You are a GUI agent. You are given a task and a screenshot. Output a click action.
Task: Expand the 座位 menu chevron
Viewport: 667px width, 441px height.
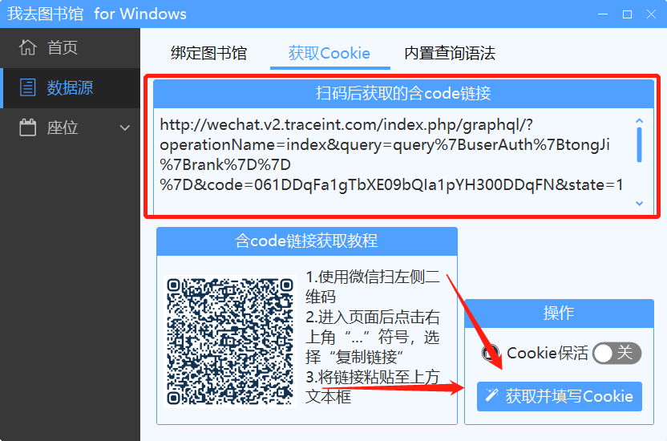tap(124, 127)
